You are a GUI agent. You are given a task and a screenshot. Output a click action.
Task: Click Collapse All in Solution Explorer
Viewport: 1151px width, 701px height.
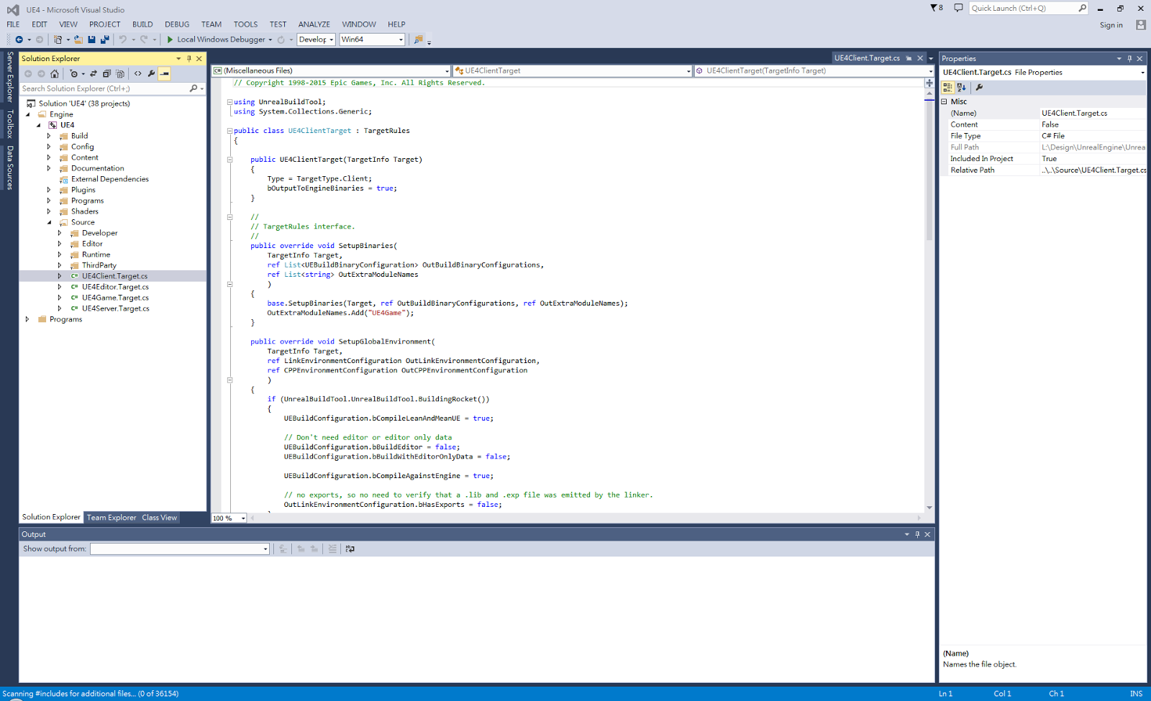[106, 73]
